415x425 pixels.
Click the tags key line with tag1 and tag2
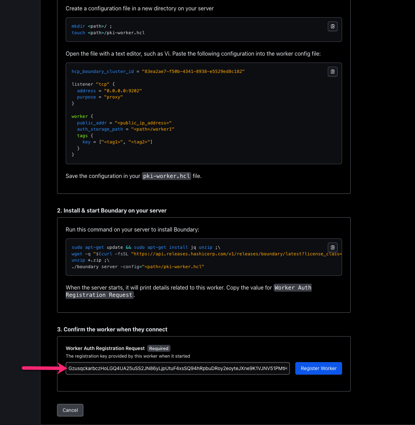pyautogui.click(x=117, y=142)
